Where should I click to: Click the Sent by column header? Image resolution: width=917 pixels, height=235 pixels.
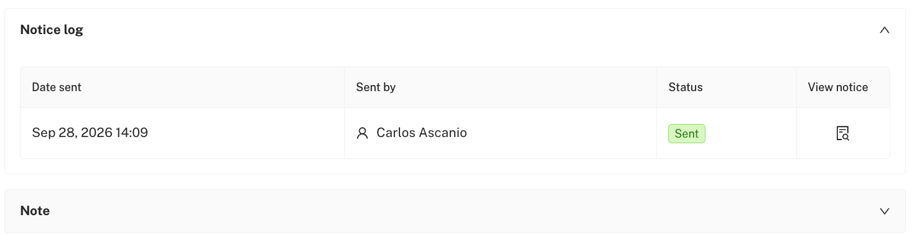(x=376, y=87)
